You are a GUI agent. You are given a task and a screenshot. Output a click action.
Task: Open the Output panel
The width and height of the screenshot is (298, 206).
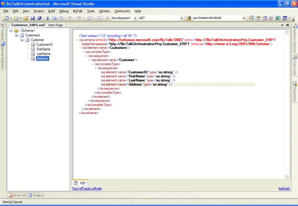click(x=35, y=195)
